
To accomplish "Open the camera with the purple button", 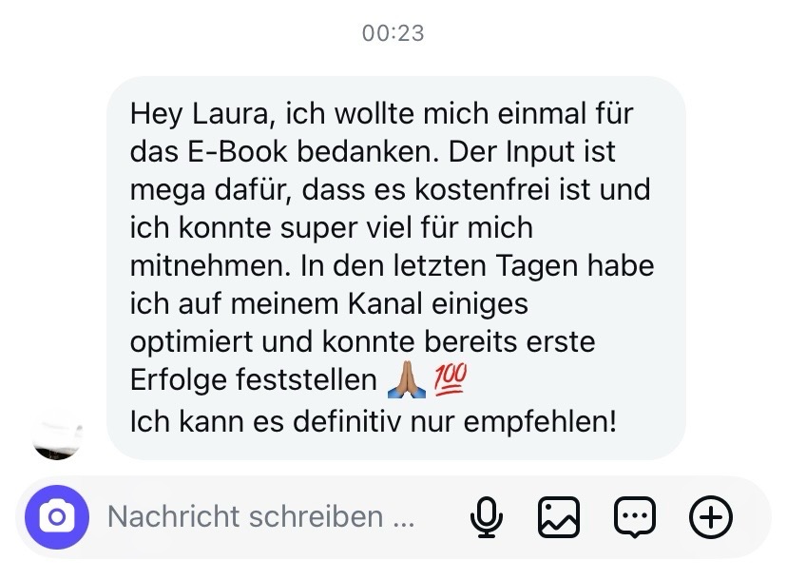I will click(x=57, y=516).
